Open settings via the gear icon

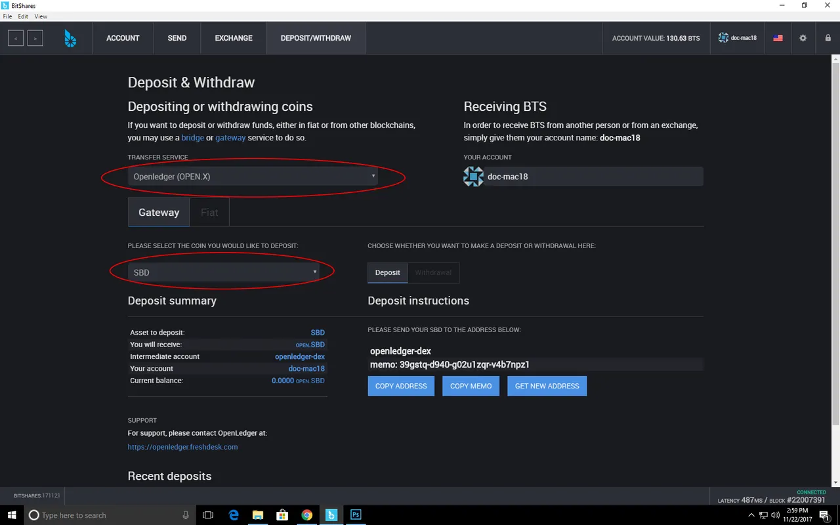803,38
